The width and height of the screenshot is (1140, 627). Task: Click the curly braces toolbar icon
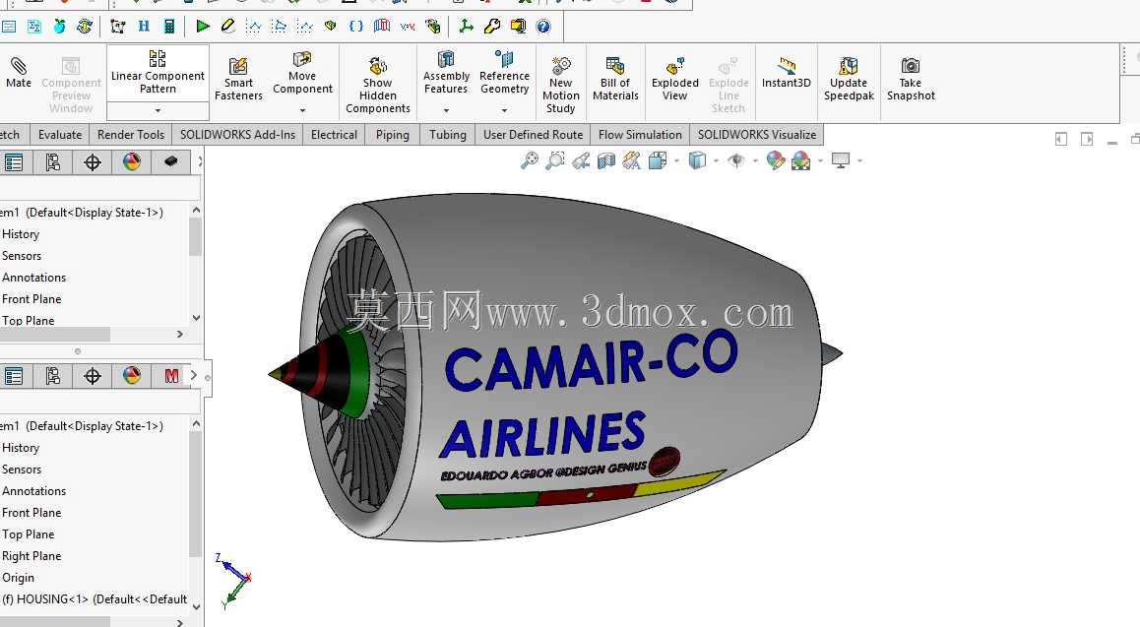pyautogui.click(x=355, y=27)
